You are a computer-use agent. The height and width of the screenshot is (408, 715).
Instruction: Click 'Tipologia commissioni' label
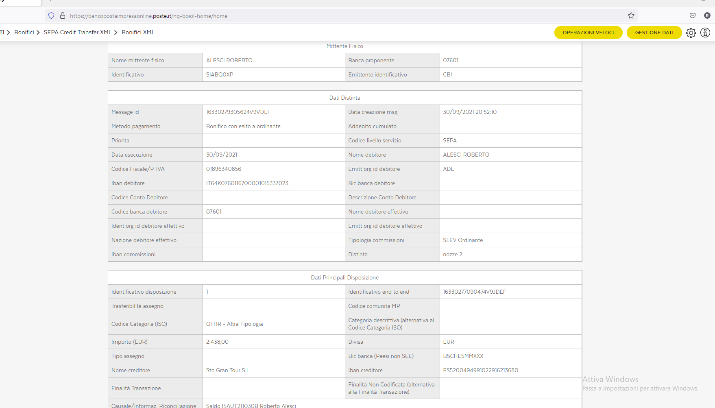coord(376,240)
